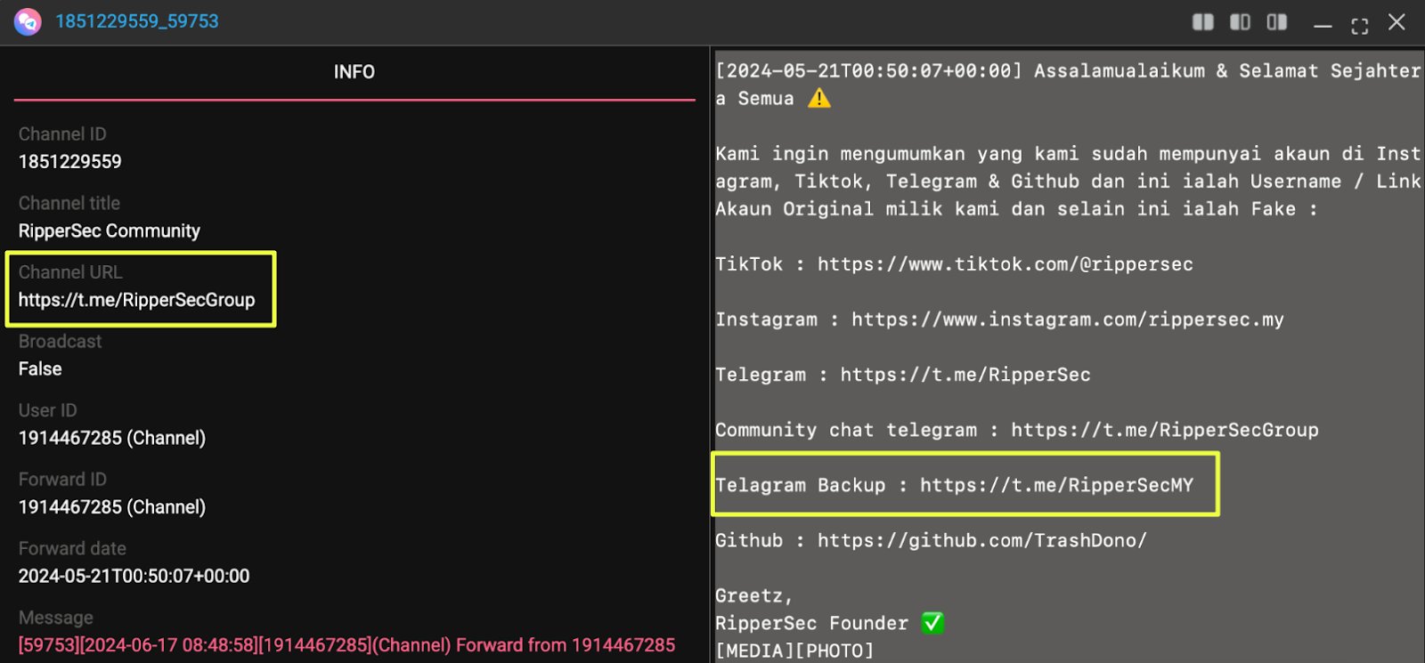The width and height of the screenshot is (1425, 663).
Task: Open the TrashDono GitHub link
Action: [x=981, y=540]
